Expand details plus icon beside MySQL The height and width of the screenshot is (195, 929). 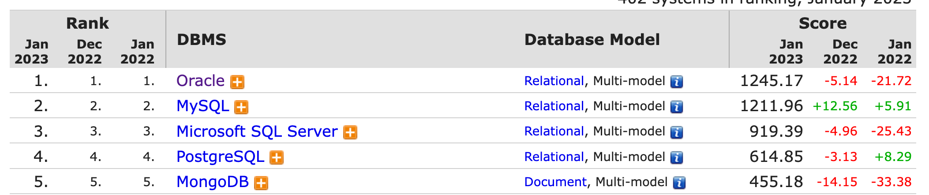coord(241,107)
